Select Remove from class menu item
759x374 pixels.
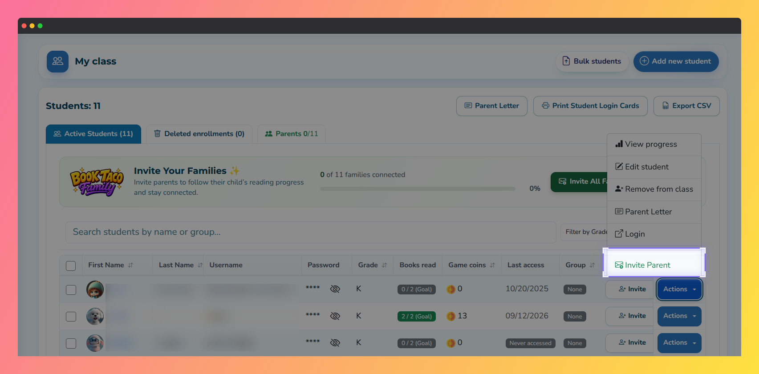click(654, 189)
